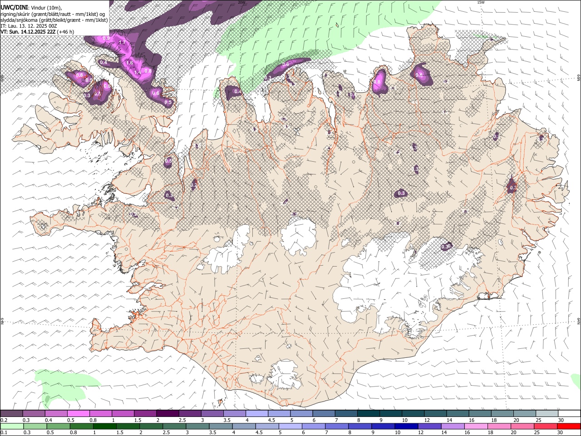Click the '0.1' label in the legend
Viewport: 581px width, 436px height.
(x=3, y=432)
